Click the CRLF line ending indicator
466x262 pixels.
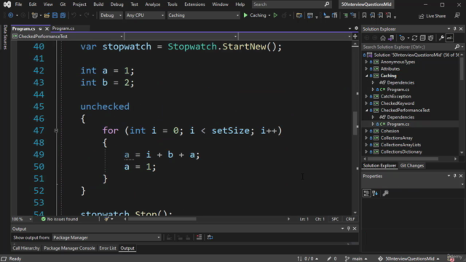[350, 219]
